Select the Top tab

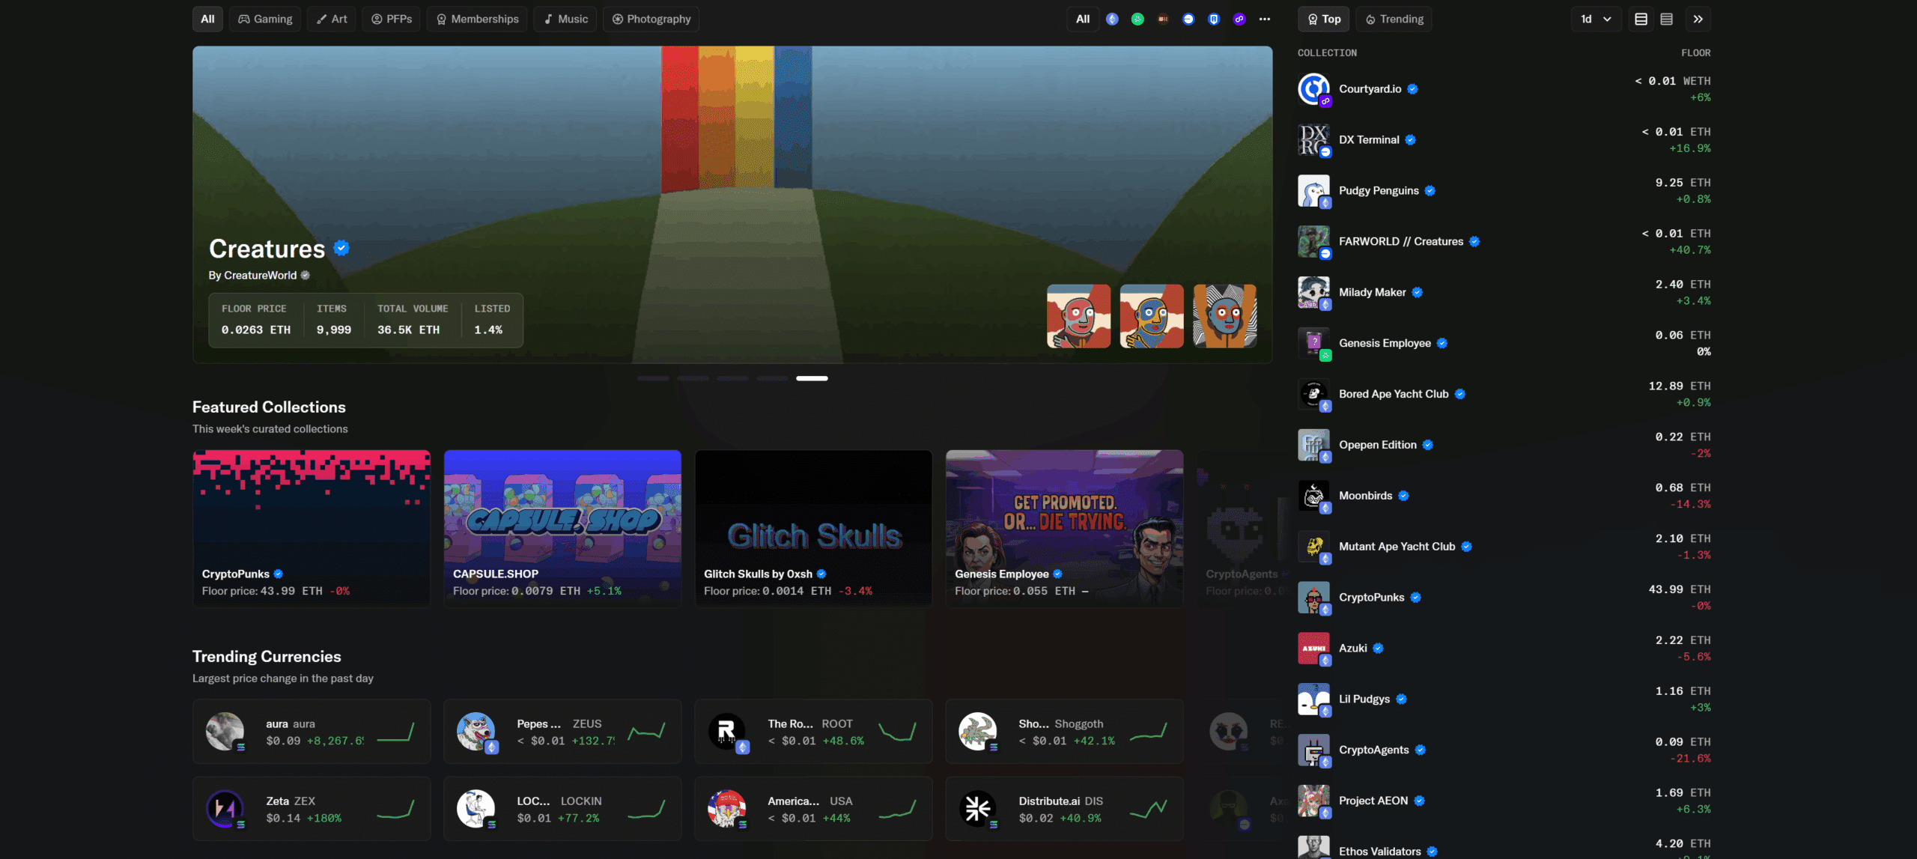coord(1323,19)
